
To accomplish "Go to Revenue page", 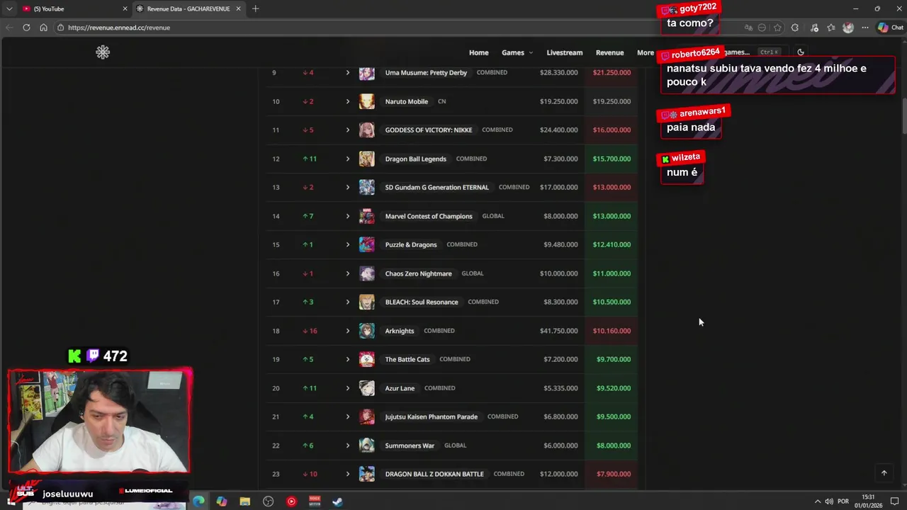I will click(609, 52).
